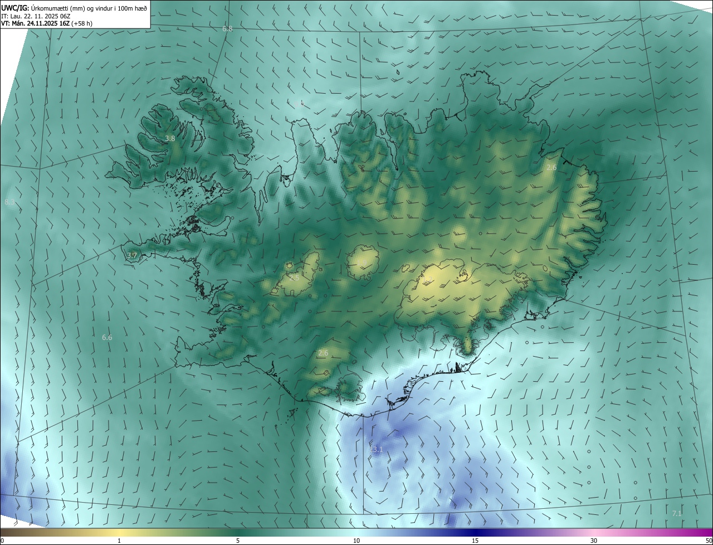Select the initialization time "IT: Lau. 22. 11. 2025 06Z"
Image resolution: width=713 pixels, height=545 pixels.
click(x=36, y=16)
